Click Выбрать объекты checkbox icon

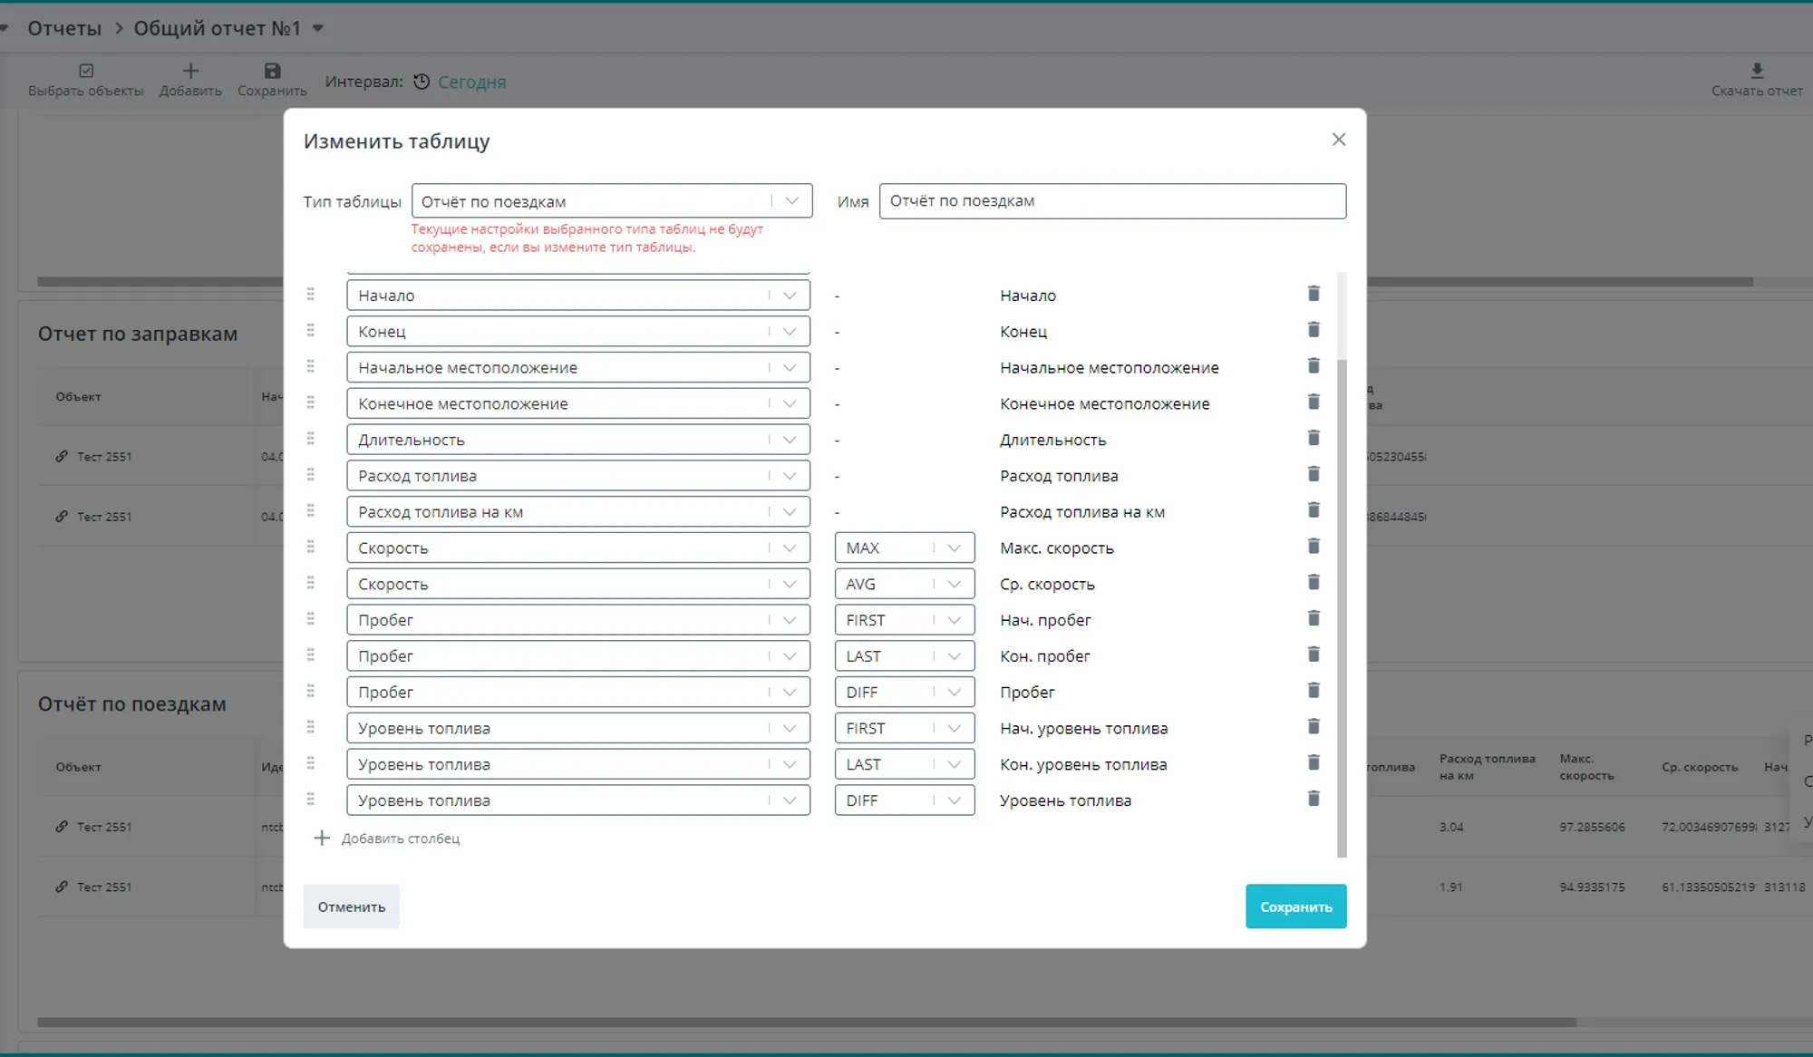coord(86,71)
